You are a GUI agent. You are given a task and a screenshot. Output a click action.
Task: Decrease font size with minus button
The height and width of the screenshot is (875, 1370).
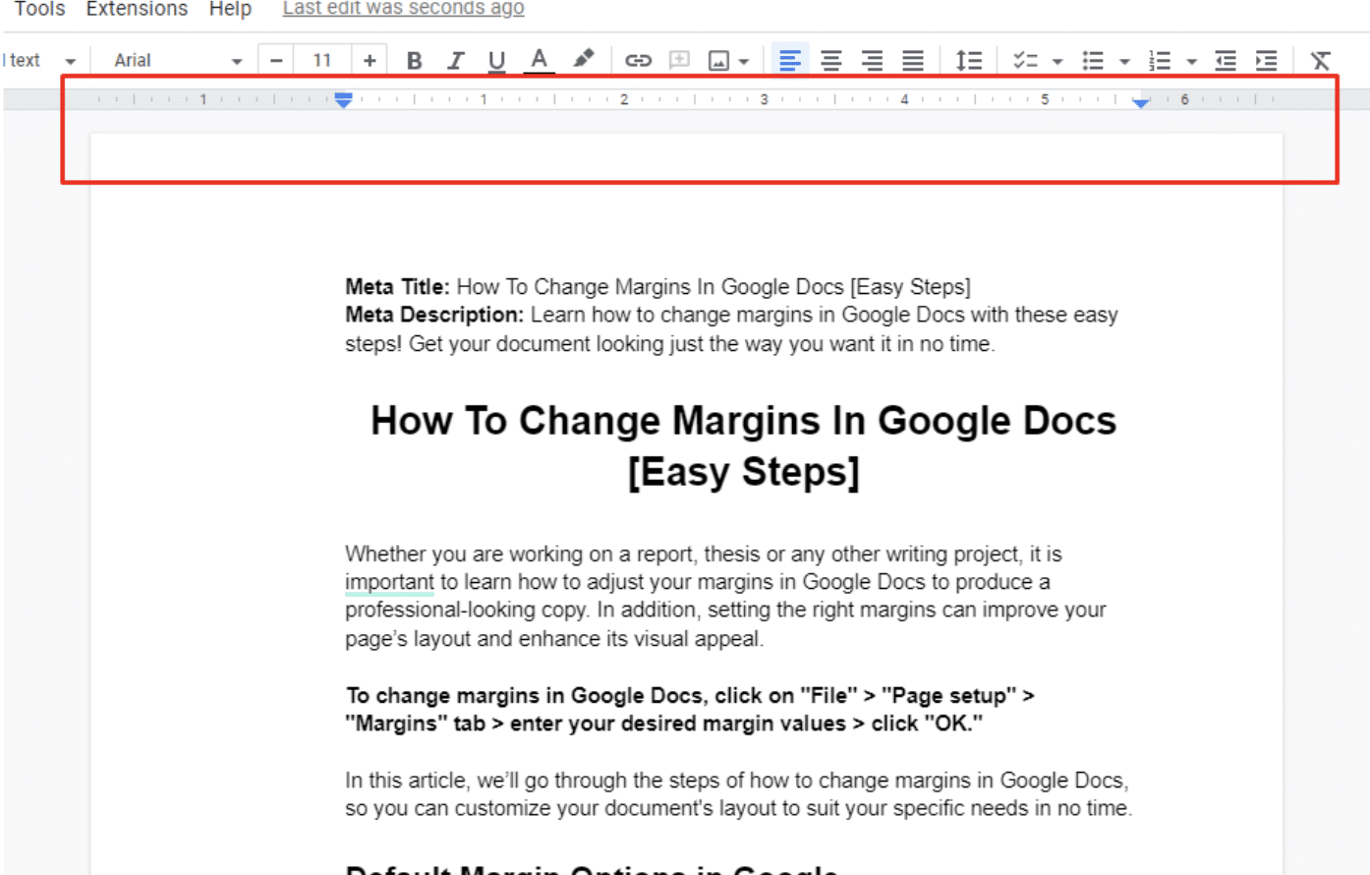(276, 61)
